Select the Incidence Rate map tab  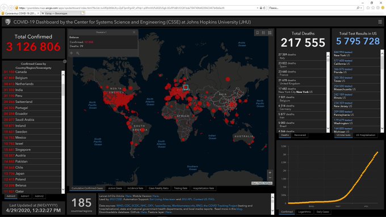(x=135, y=188)
